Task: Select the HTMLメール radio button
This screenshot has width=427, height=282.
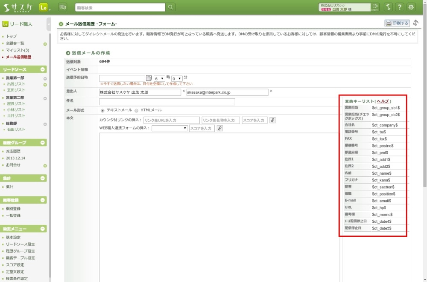Action: [x=137, y=110]
